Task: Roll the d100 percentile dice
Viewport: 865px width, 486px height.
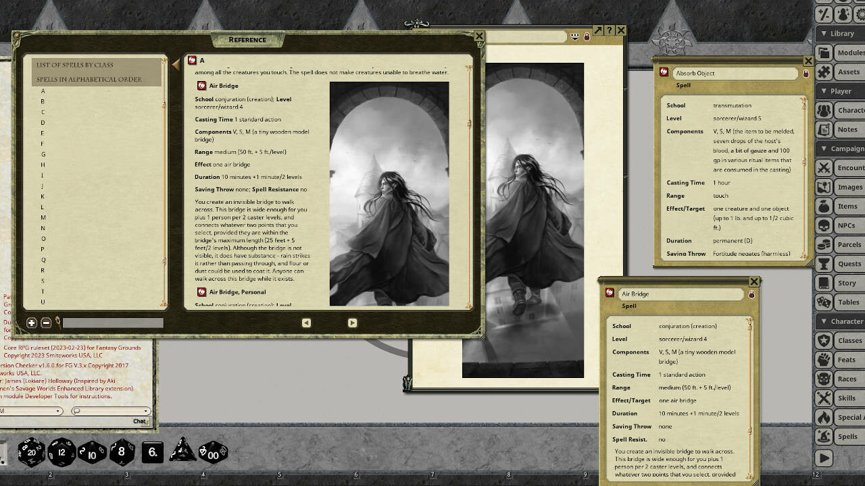Action: (x=213, y=453)
